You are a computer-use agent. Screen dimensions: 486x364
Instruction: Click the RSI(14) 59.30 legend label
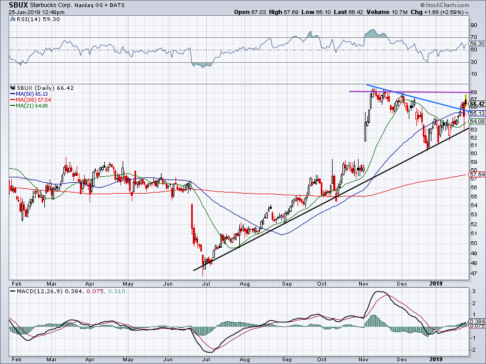coord(38,19)
